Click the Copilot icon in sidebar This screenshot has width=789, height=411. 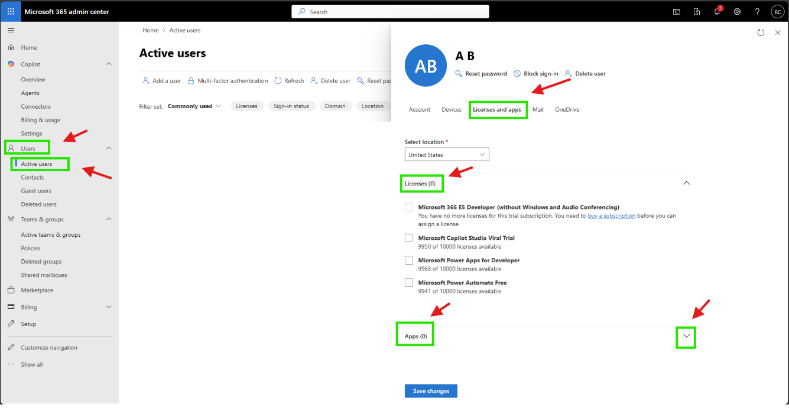(11, 64)
